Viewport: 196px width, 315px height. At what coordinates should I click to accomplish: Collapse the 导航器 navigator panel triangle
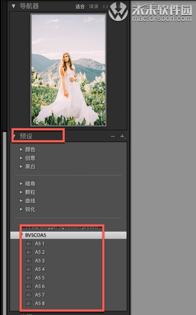pos(13,6)
